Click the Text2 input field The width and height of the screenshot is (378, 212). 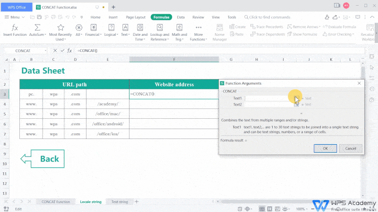(267, 105)
